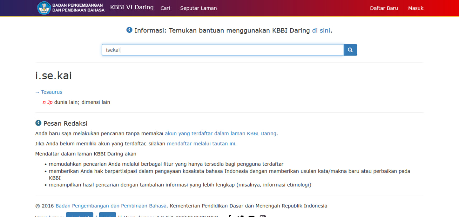Click the Pesan Redaksi heading

[65, 124]
